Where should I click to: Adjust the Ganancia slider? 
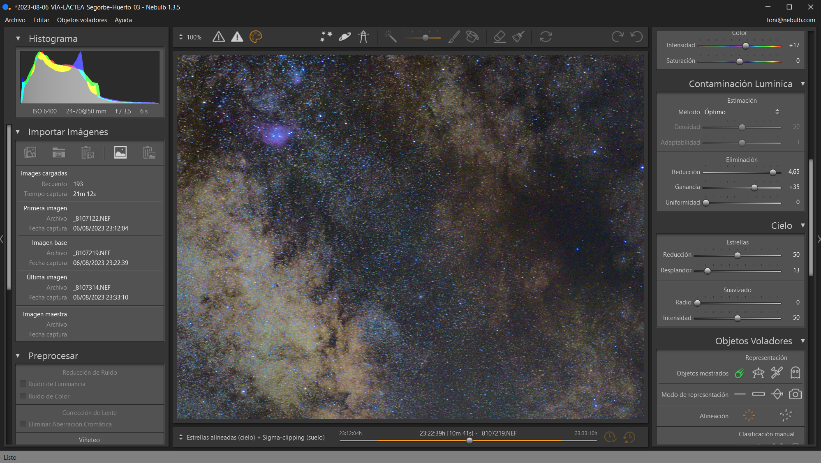754,188
